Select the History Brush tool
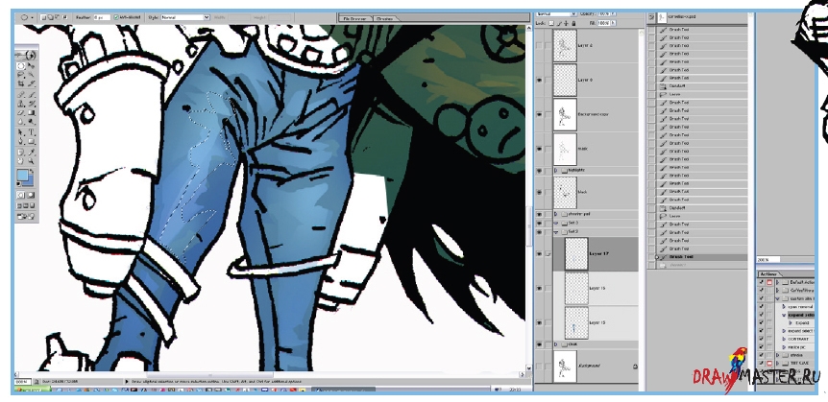The width and height of the screenshot is (828, 402). point(32,103)
